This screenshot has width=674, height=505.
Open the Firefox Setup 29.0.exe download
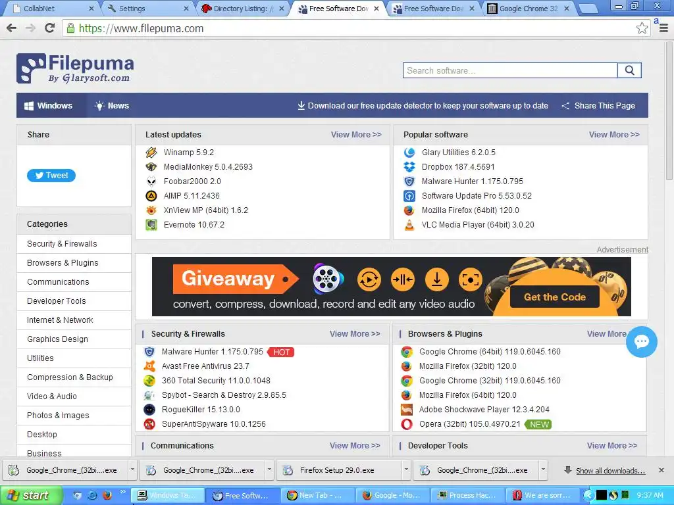pyautogui.click(x=339, y=469)
